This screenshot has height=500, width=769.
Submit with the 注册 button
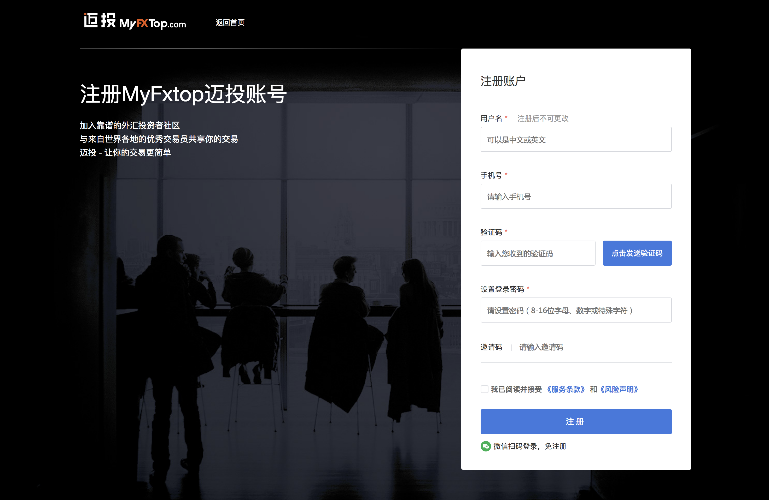coord(576,421)
